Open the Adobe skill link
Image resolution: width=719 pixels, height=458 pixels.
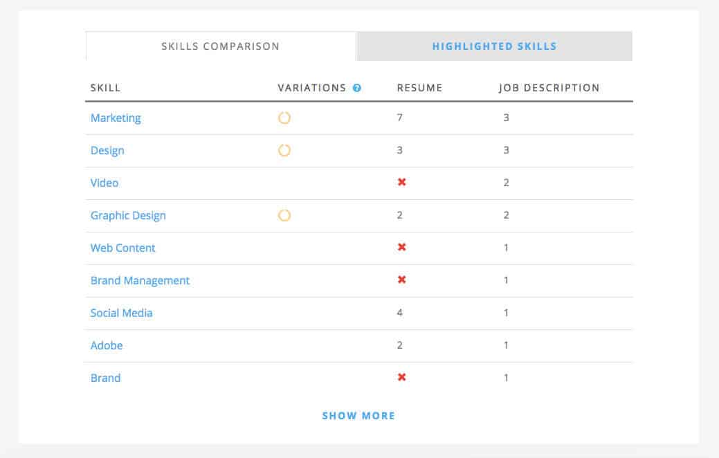point(107,345)
